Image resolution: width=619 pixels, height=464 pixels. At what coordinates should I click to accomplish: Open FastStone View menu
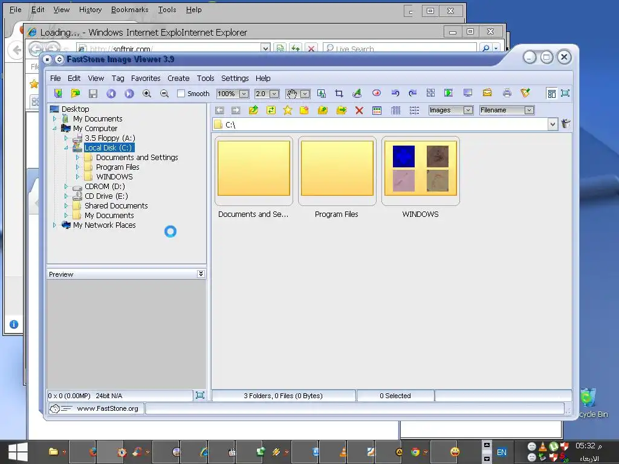pyautogui.click(x=96, y=78)
